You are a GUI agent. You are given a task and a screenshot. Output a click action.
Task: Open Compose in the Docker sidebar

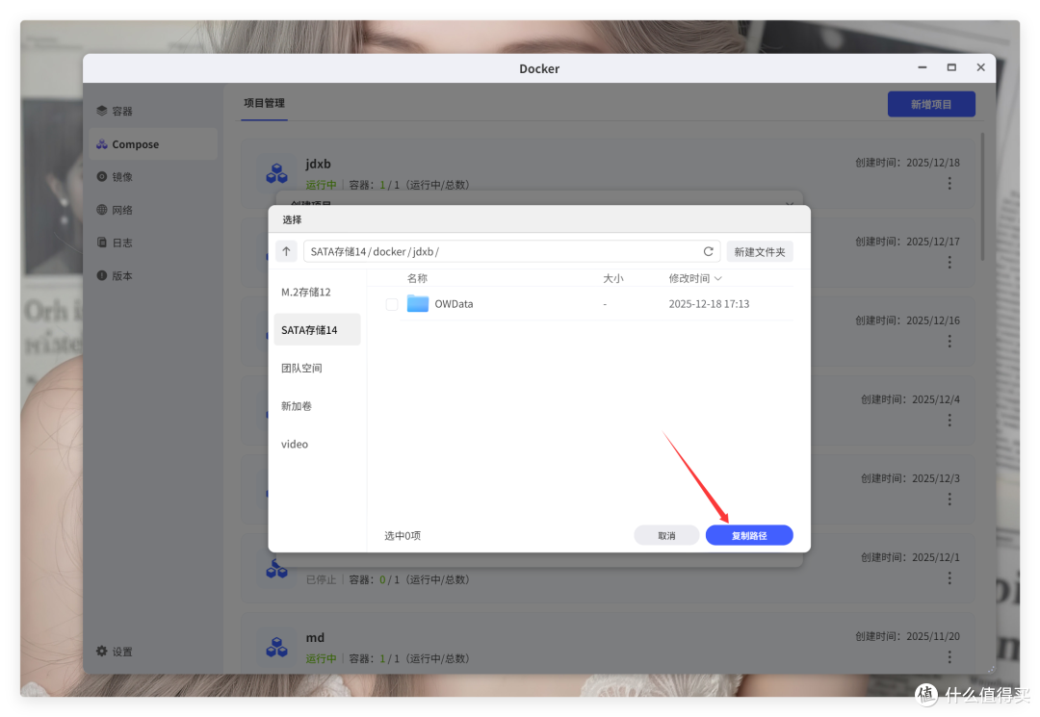[x=152, y=143]
